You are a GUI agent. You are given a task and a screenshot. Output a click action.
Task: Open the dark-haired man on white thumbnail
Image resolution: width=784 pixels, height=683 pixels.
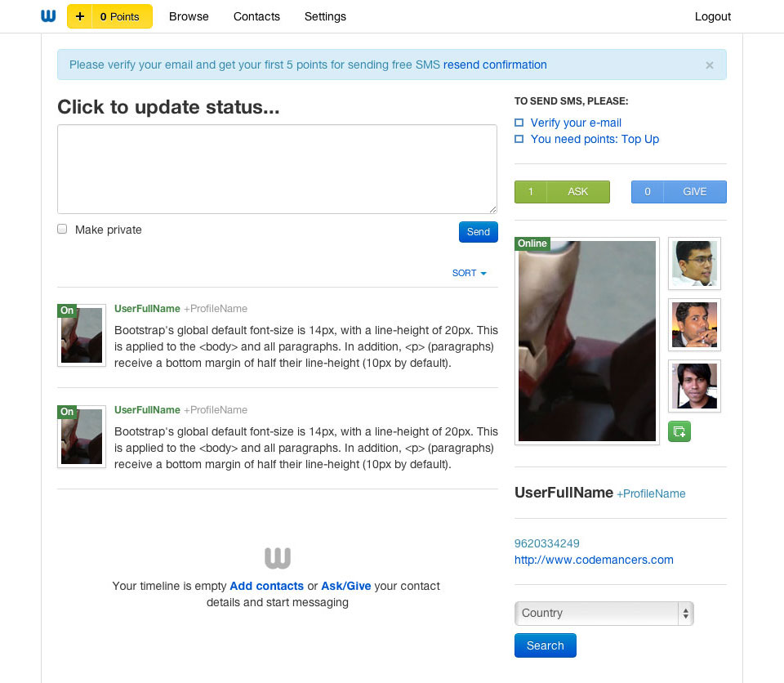pos(694,386)
